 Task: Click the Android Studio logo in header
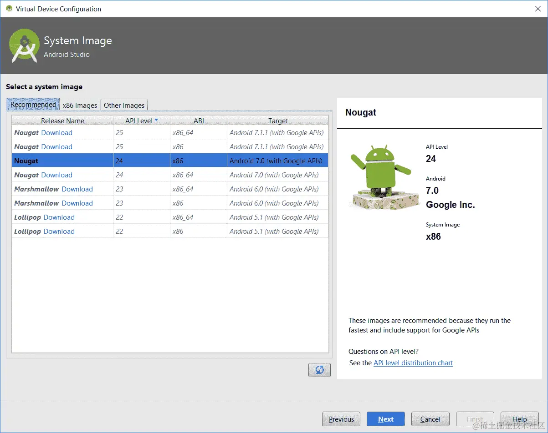24,45
